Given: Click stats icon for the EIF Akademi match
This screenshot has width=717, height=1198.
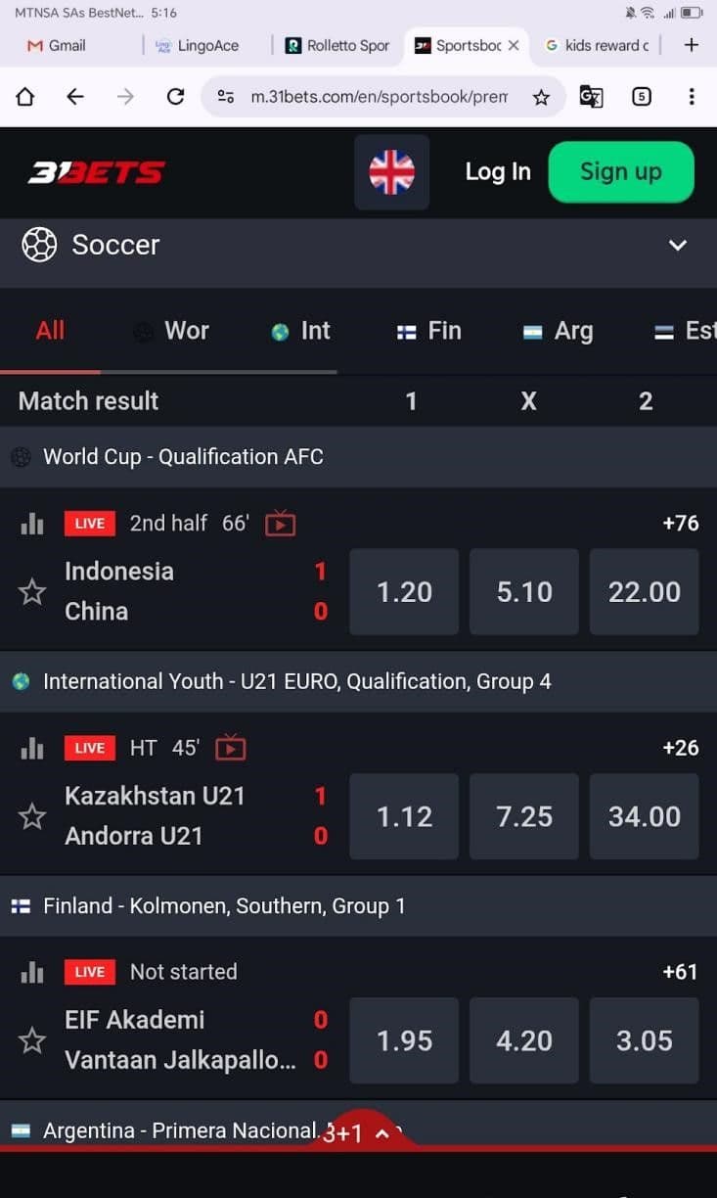Looking at the screenshot, I should click(31, 972).
